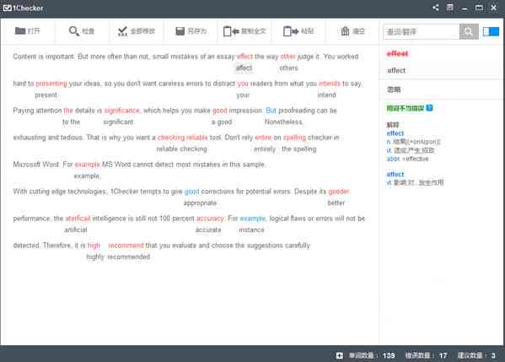Toggle the blue side panel switch

tap(491, 31)
